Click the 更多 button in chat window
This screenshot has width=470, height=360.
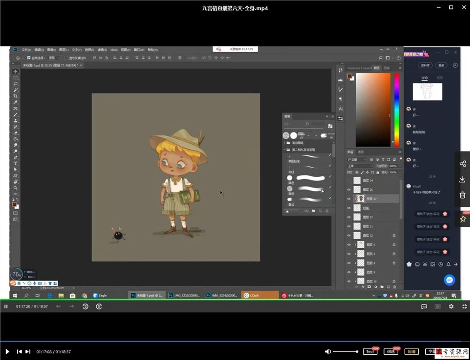(441, 65)
